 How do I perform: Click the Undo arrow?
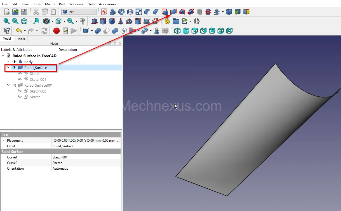click(x=19, y=31)
